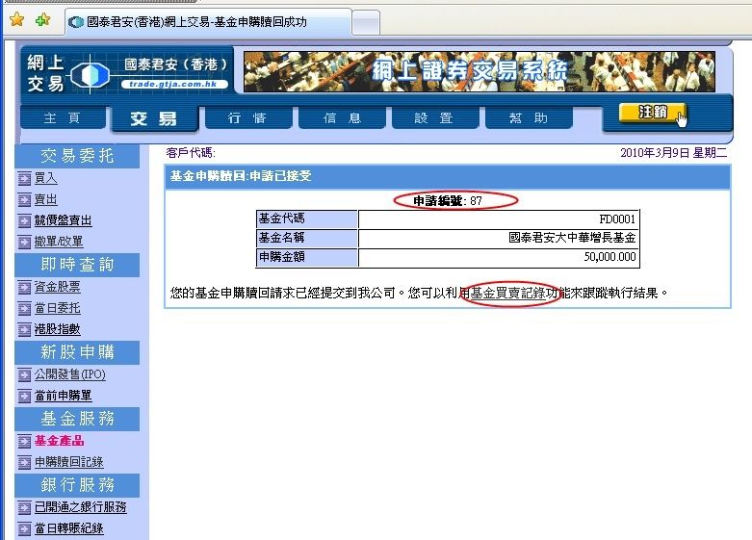The image size is (752, 540).
Task: Click the date 2010年3月9日 星期二
Action: coord(673,153)
